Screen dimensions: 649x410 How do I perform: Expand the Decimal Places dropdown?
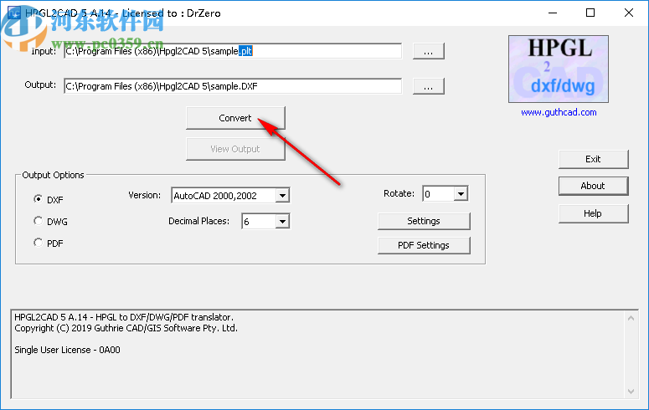pyautogui.click(x=282, y=222)
